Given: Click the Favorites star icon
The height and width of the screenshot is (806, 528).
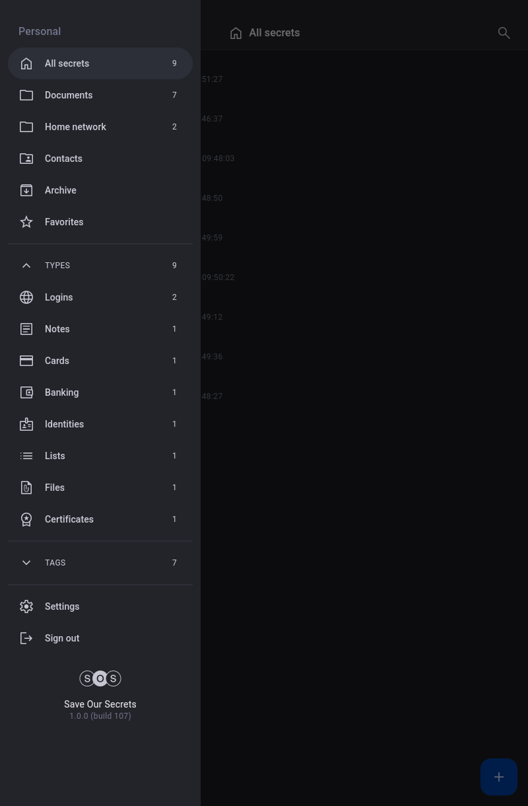Looking at the screenshot, I should (26, 222).
